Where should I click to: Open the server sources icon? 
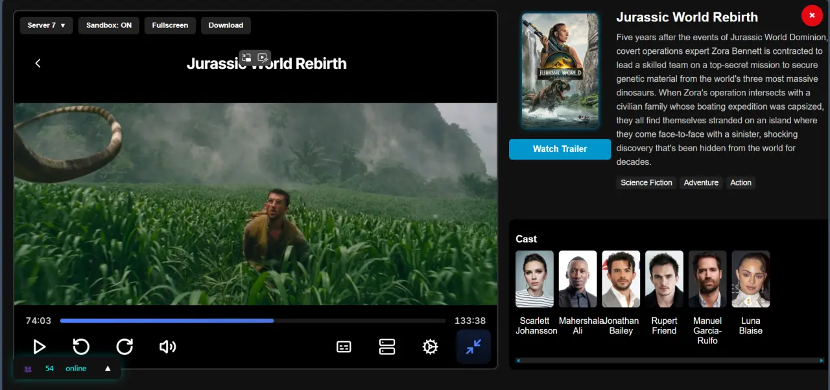[387, 347]
